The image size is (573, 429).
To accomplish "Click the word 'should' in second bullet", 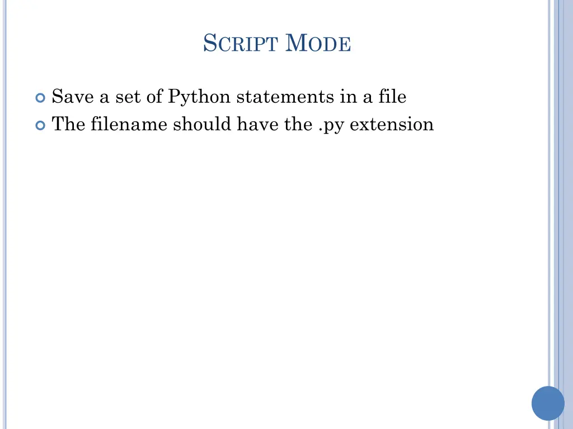I will 201,123.
